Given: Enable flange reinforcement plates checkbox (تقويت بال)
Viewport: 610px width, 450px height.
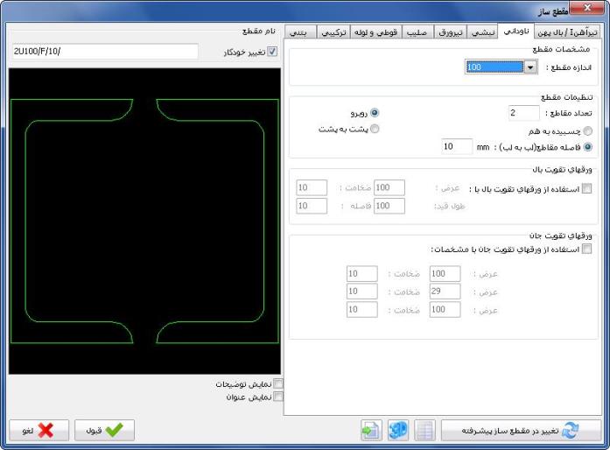Looking at the screenshot, I should [x=585, y=187].
